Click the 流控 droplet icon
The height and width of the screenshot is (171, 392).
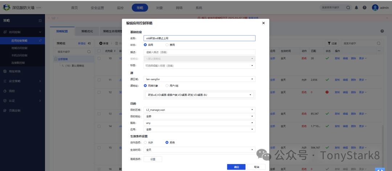click(5, 91)
